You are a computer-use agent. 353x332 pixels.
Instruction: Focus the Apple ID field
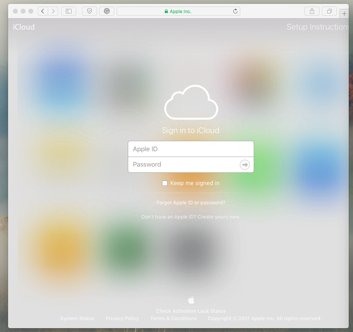[x=191, y=149]
